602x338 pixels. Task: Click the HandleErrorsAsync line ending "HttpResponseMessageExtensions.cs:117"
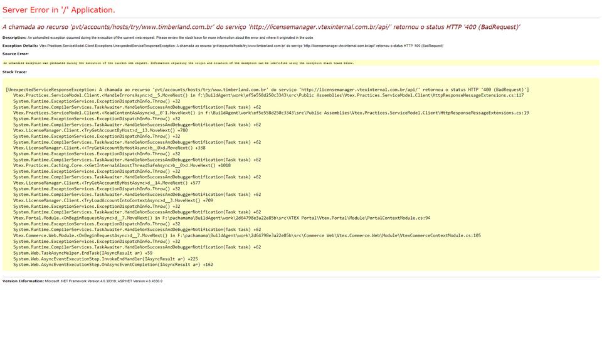[268, 95]
